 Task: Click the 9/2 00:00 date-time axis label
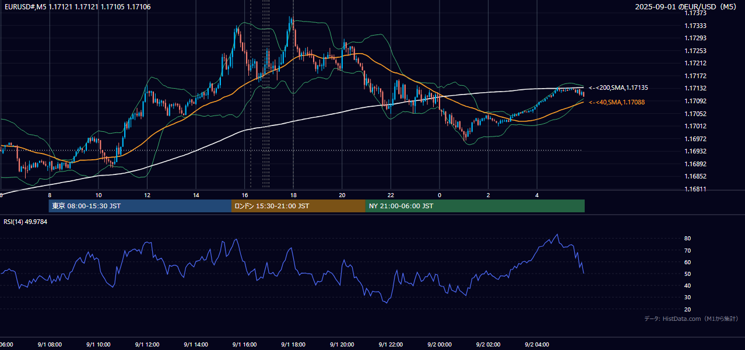pyautogui.click(x=440, y=345)
